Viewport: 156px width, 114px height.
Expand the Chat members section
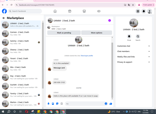[134, 51]
